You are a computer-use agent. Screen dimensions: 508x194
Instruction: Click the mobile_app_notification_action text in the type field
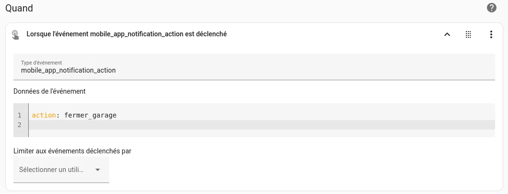68,70
